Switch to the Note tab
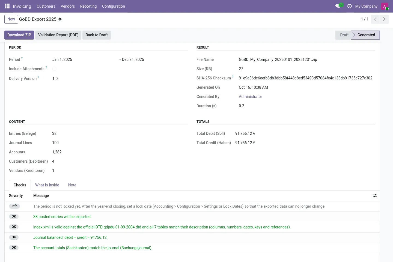The image size is (393, 262). coord(72,185)
